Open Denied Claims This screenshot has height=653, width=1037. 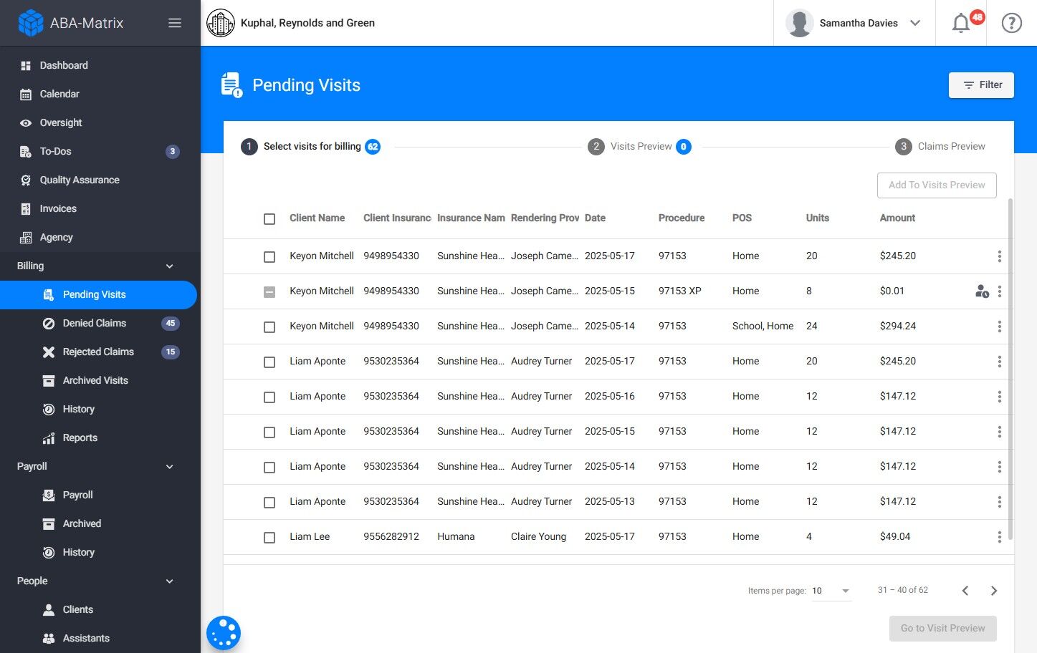94,323
